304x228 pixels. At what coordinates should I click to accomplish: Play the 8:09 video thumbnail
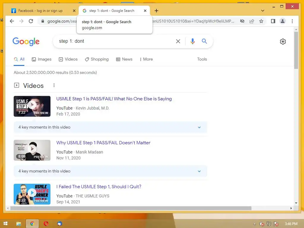(x=32, y=150)
